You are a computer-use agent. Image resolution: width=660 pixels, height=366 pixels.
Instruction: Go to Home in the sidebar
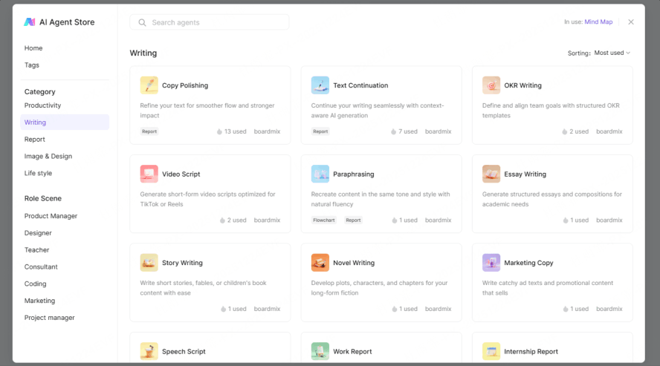pyautogui.click(x=33, y=48)
